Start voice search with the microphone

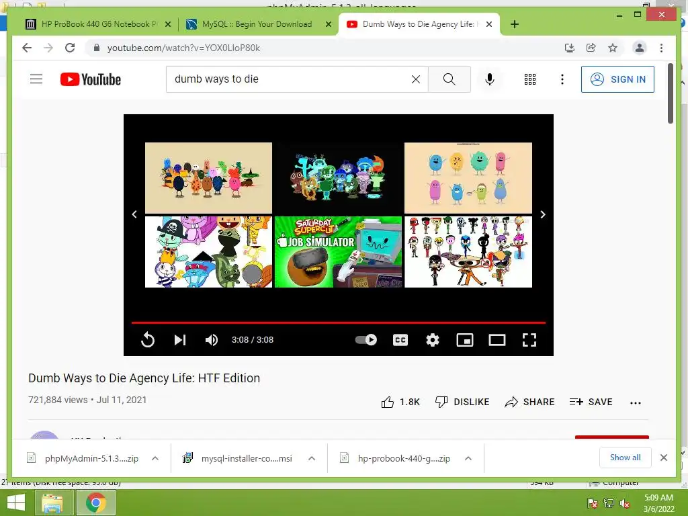click(490, 79)
